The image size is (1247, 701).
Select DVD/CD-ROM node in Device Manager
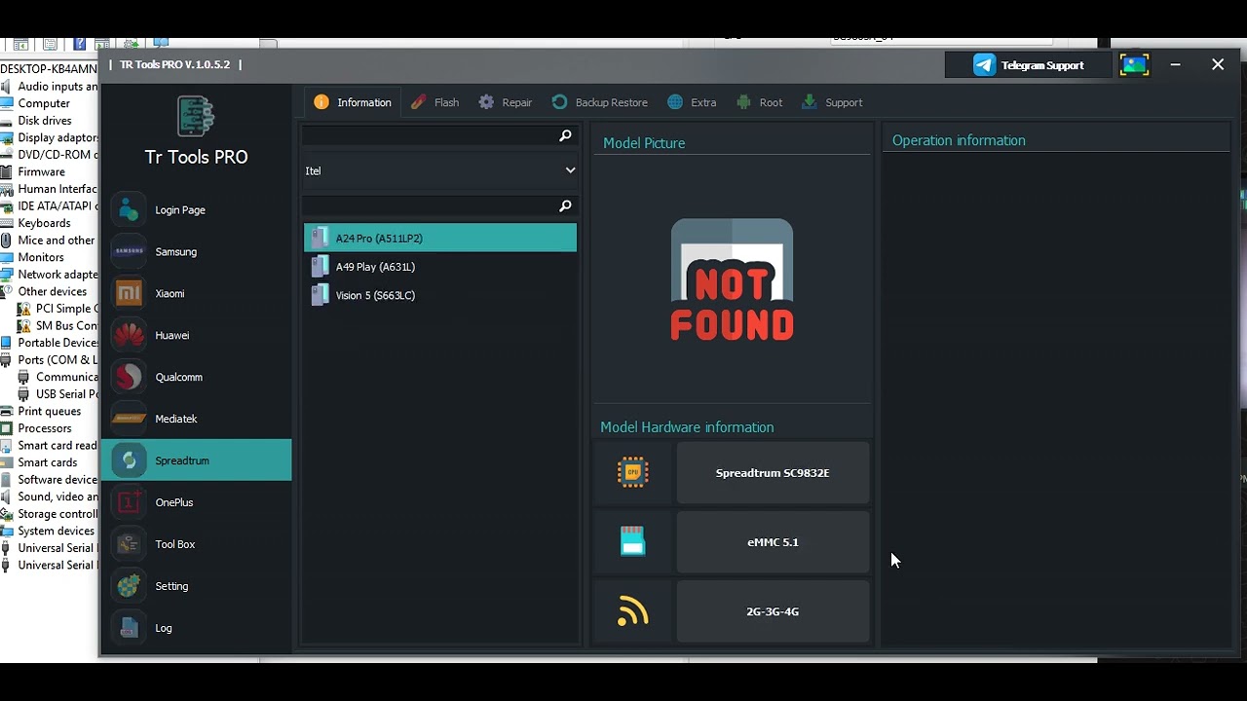[x=57, y=155]
